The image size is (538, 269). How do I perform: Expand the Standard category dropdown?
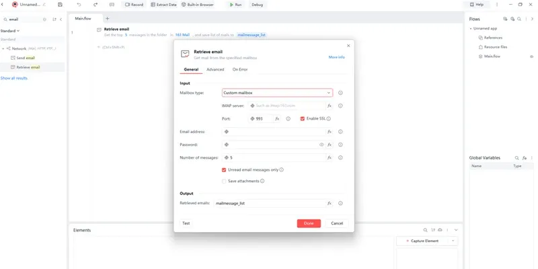tap(10, 31)
